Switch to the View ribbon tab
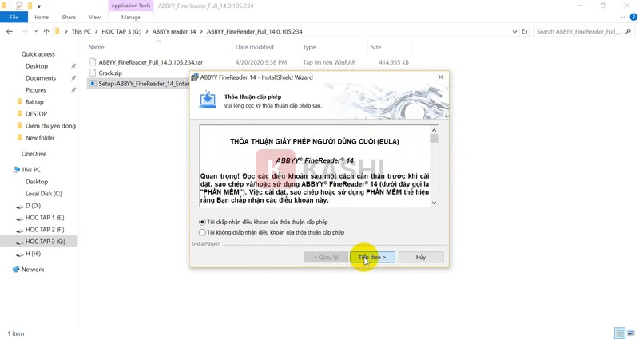Screen dimensions: 639x339 click(x=95, y=17)
